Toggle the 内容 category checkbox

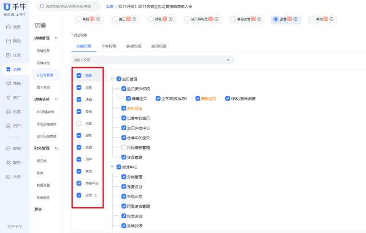coord(79,123)
